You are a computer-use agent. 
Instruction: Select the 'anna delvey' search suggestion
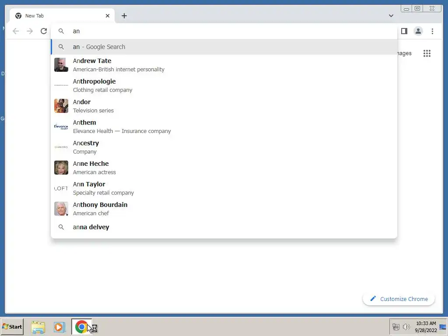[224, 227]
